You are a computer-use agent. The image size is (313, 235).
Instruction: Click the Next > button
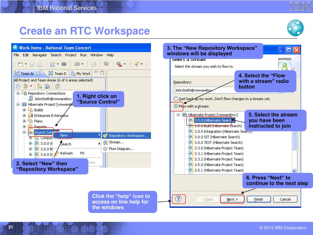(232, 199)
